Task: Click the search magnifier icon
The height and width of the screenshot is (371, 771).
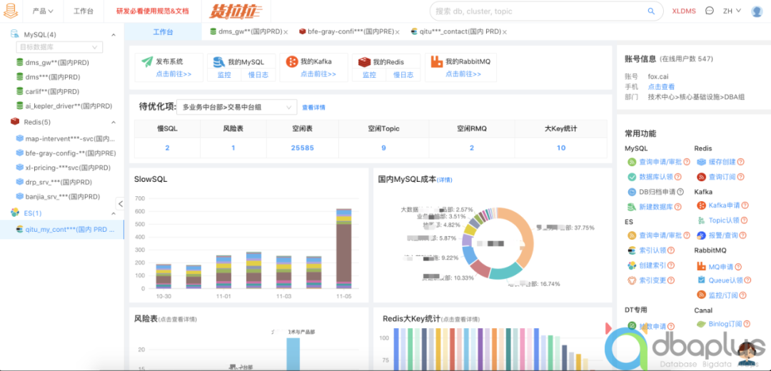Action: (x=651, y=11)
